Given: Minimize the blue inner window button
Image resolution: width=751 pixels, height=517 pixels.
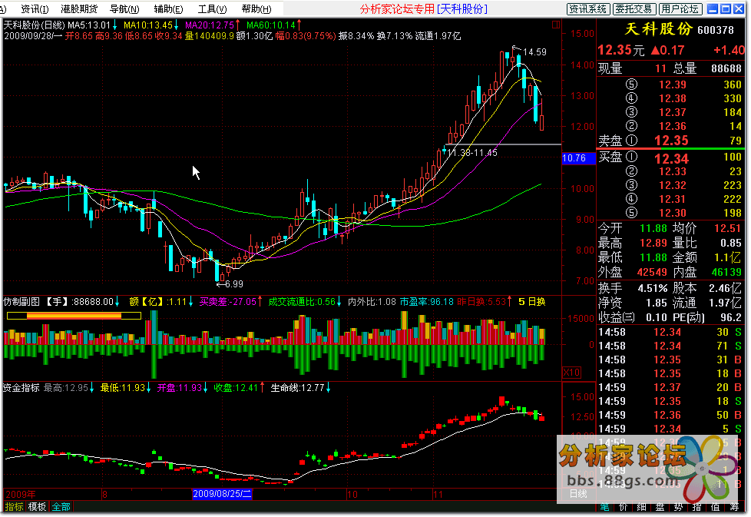Looking at the screenshot, I should pyautogui.click(x=713, y=8).
